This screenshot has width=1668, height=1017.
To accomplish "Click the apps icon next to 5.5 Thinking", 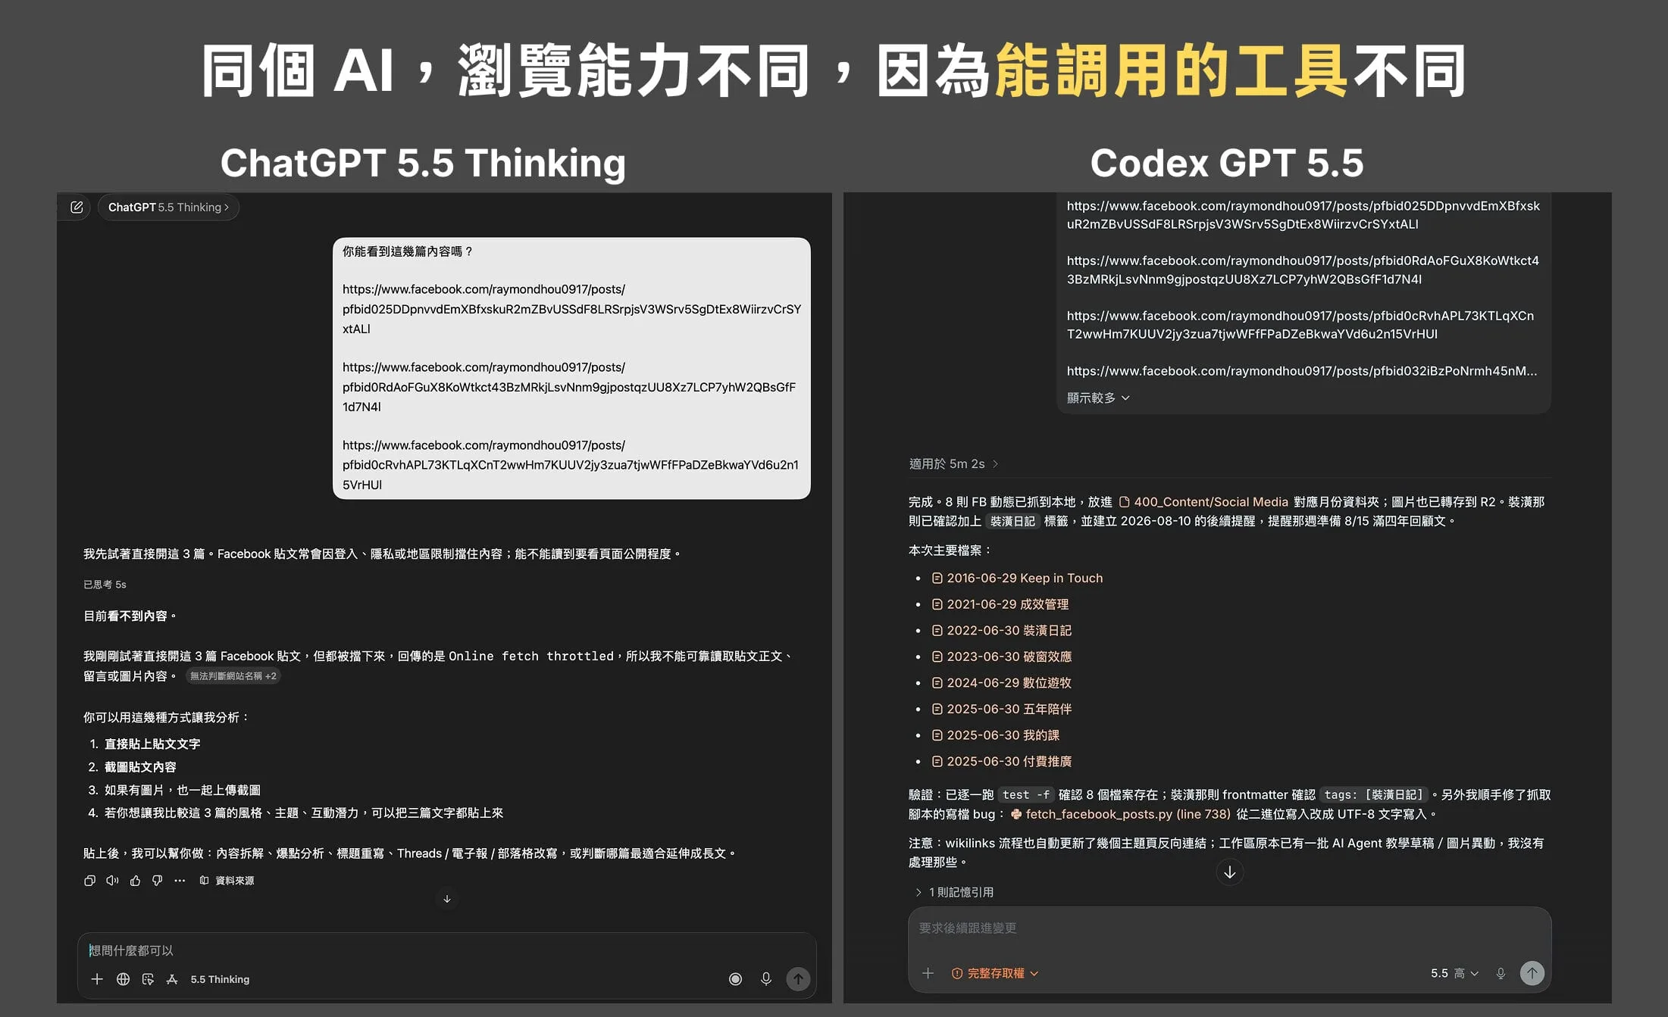I will point(172,979).
